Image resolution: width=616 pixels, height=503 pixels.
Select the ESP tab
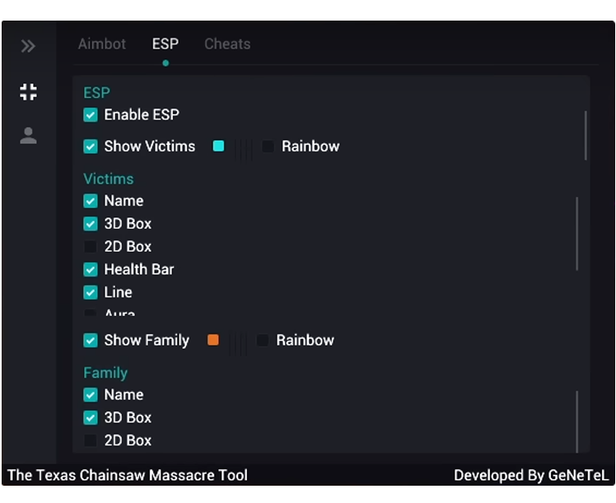[166, 44]
